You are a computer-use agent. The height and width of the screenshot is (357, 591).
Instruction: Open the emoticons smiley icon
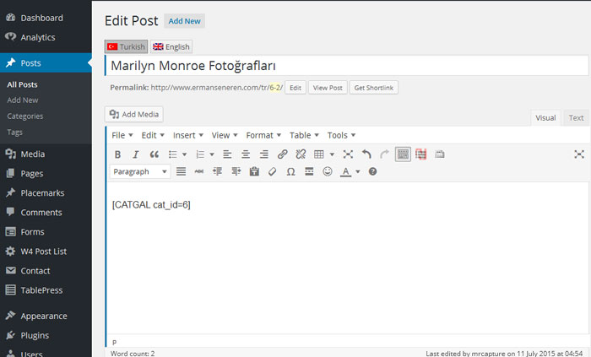(328, 171)
